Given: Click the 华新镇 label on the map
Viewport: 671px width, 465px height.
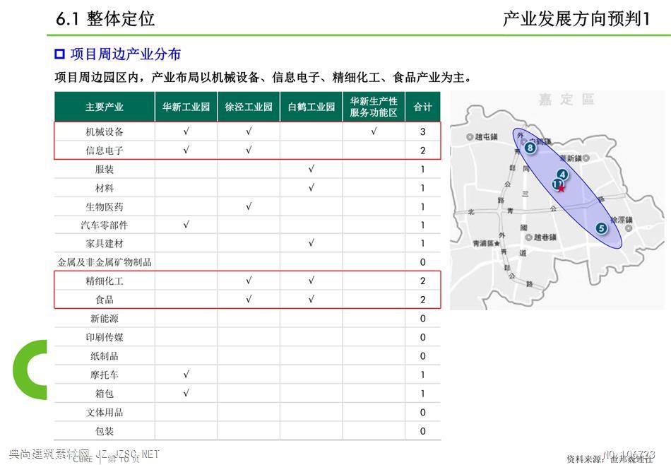Looking at the screenshot, I should click(x=571, y=158).
